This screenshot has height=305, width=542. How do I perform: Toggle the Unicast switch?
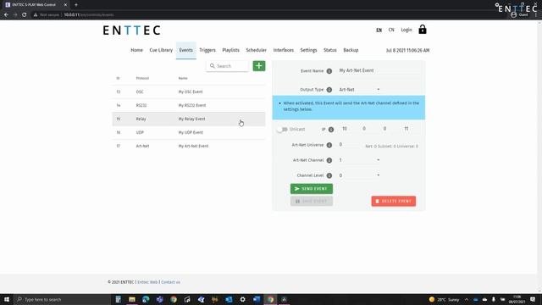(x=282, y=130)
